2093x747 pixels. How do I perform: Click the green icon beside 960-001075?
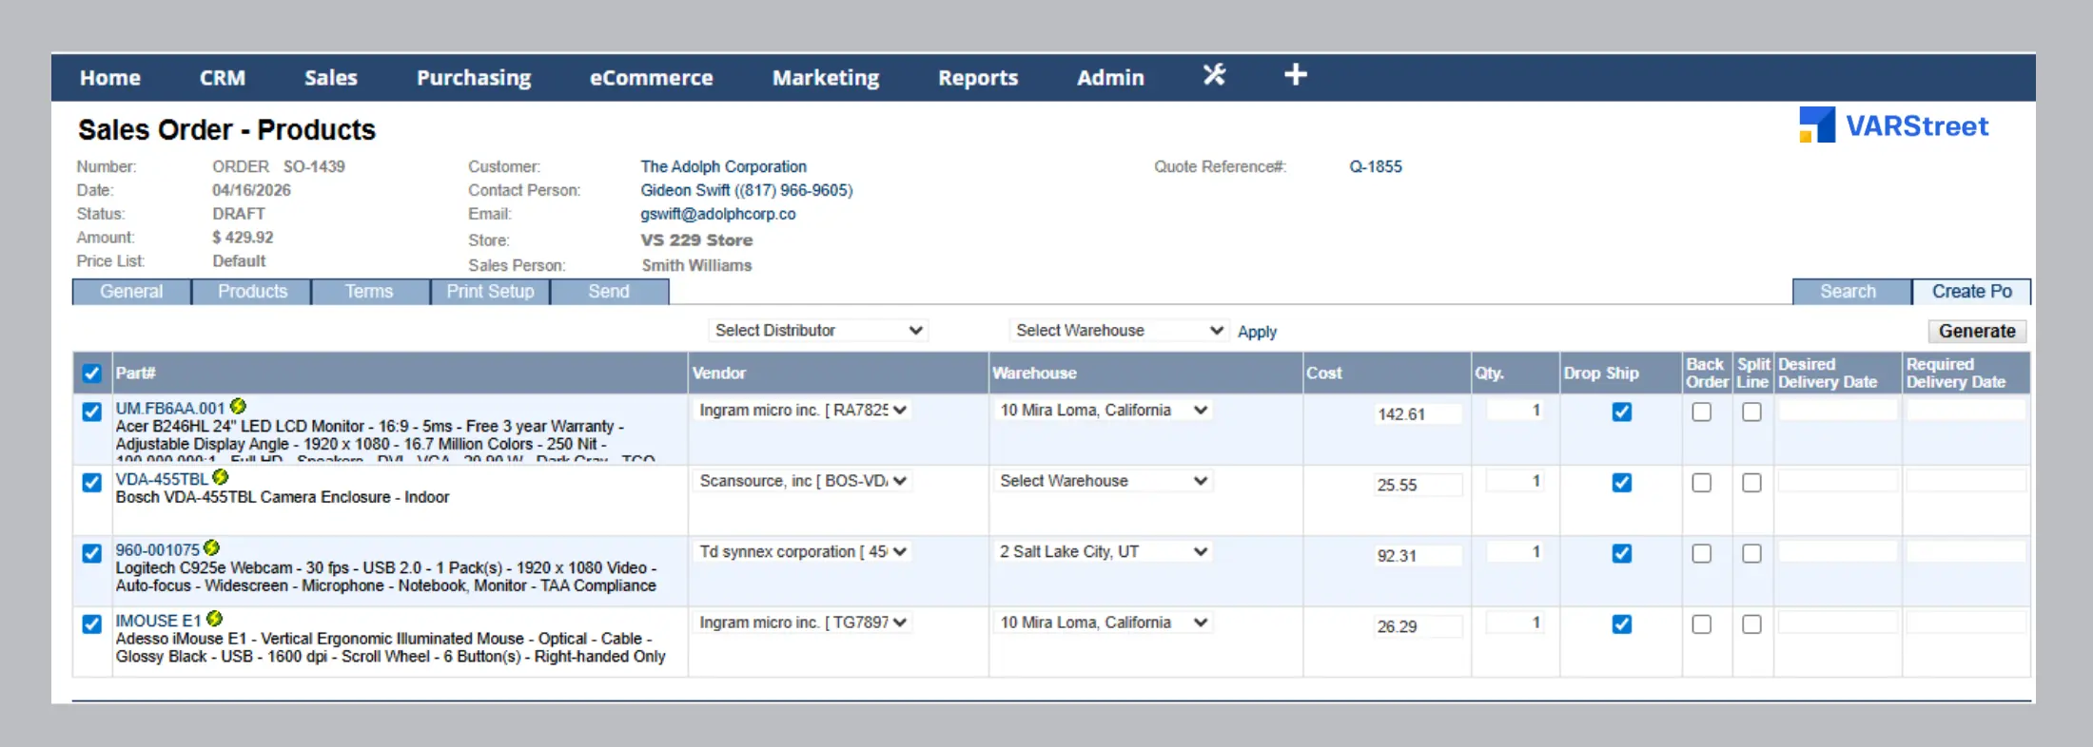click(x=212, y=548)
